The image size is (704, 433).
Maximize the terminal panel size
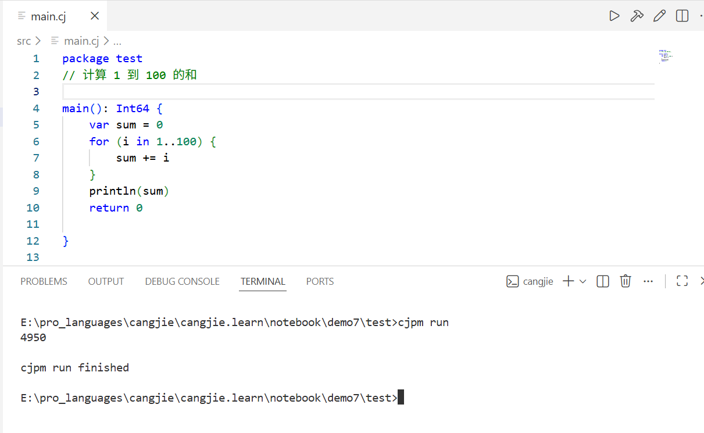coord(682,281)
